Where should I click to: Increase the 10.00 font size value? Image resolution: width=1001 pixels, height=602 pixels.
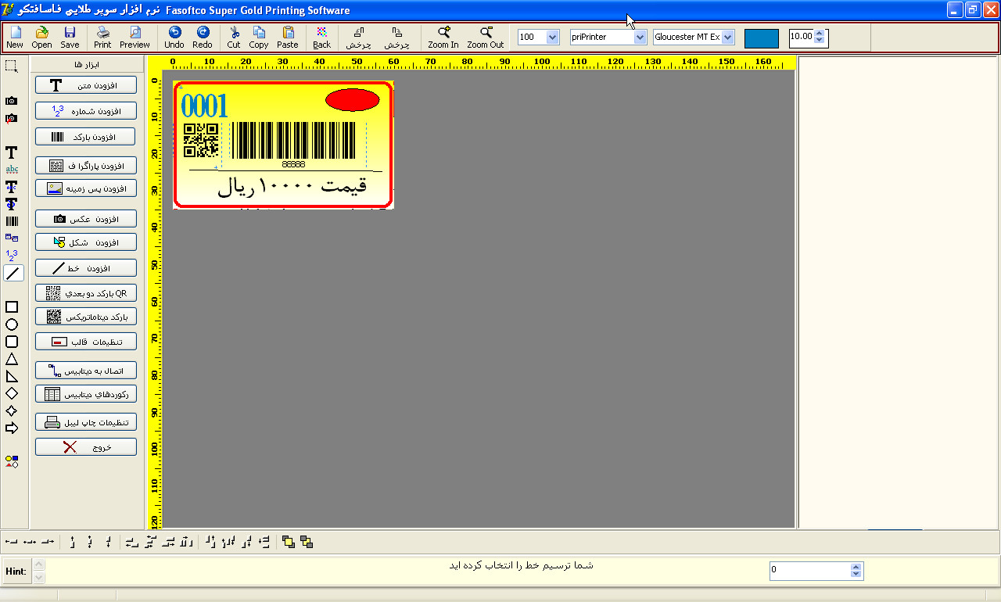[x=820, y=34]
